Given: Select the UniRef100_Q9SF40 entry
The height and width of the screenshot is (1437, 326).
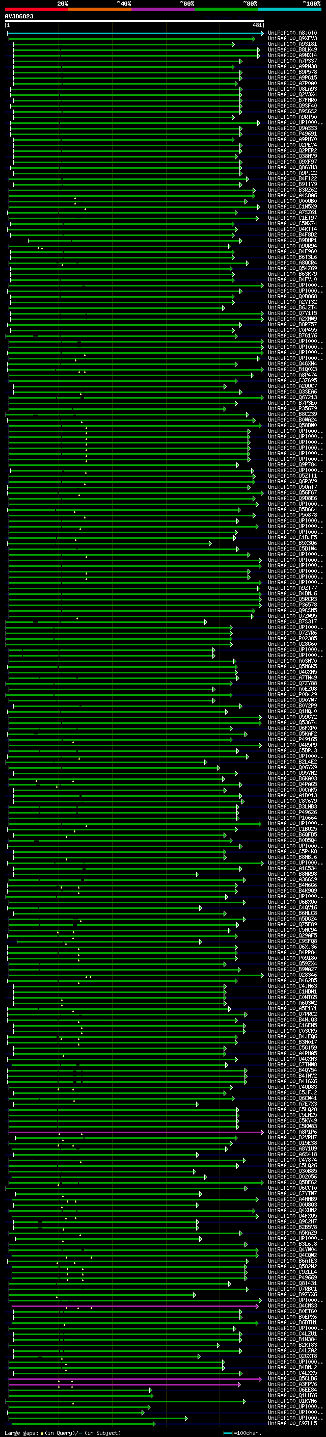Looking at the screenshot, I should 292,106.
